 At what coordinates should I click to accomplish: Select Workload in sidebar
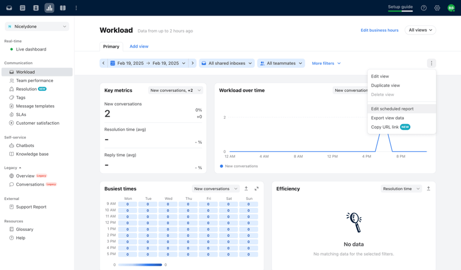click(37, 72)
